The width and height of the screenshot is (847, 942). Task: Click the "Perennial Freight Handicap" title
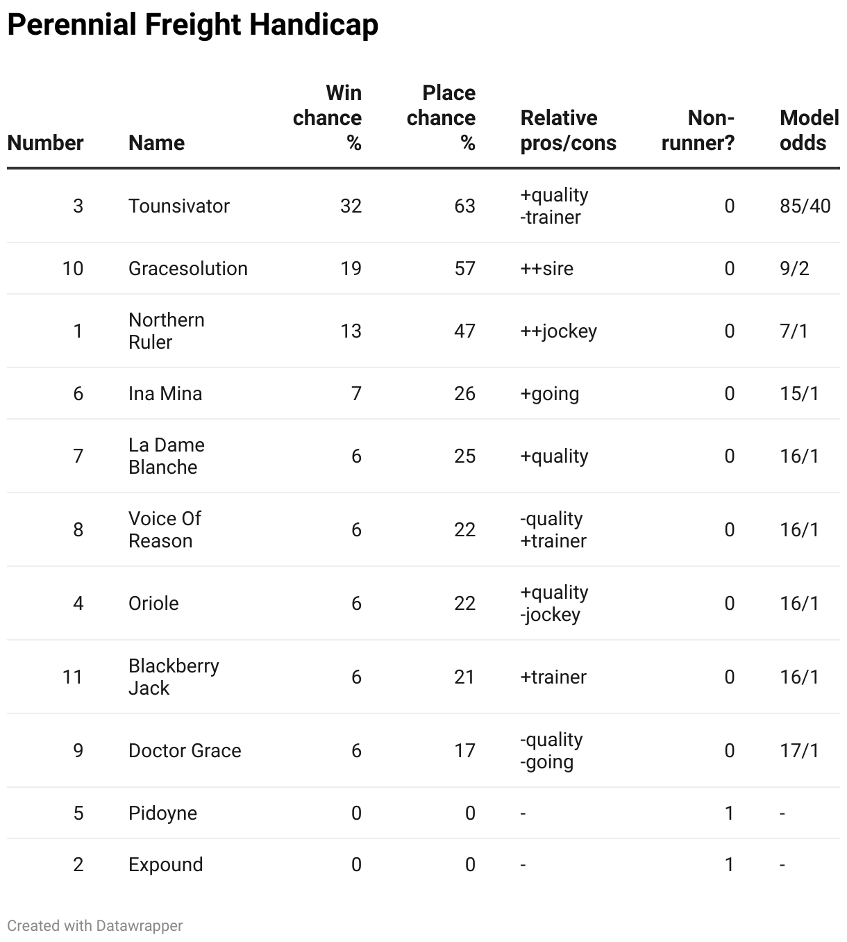[x=193, y=25]
